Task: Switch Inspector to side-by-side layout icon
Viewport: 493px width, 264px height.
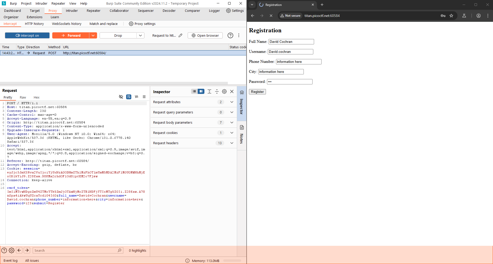Action: 201,91
